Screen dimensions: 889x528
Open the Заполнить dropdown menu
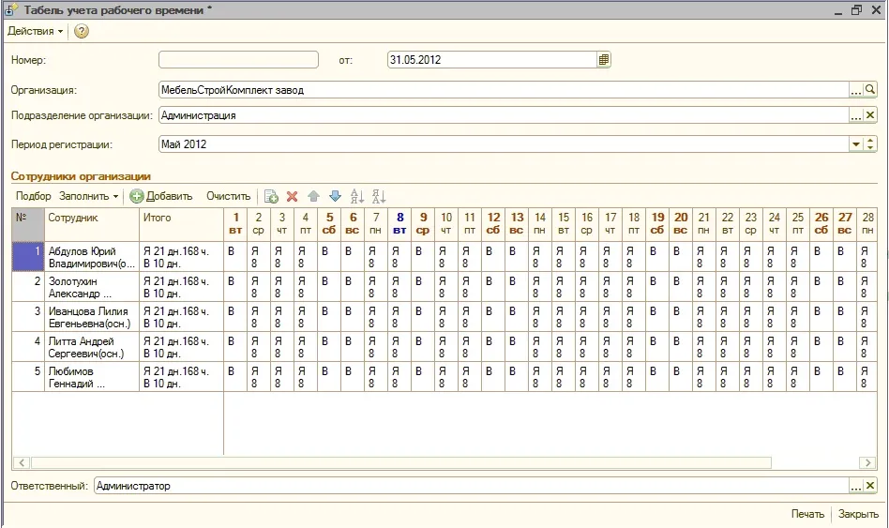point(89,197)
